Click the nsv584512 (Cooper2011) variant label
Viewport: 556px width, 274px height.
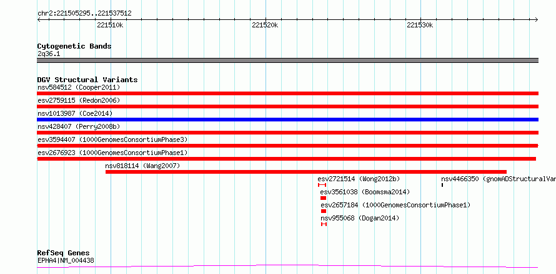pyautogui.click(x=79, y=87)
